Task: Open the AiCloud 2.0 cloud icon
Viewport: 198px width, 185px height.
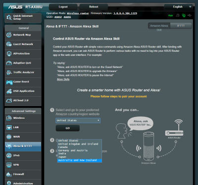Action: [9, 101]
